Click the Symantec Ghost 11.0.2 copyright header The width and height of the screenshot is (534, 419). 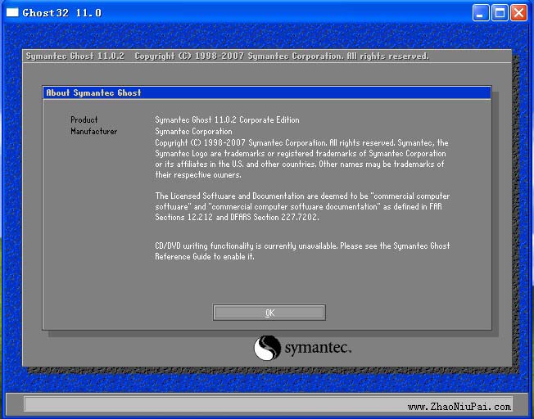click(227, 56)
